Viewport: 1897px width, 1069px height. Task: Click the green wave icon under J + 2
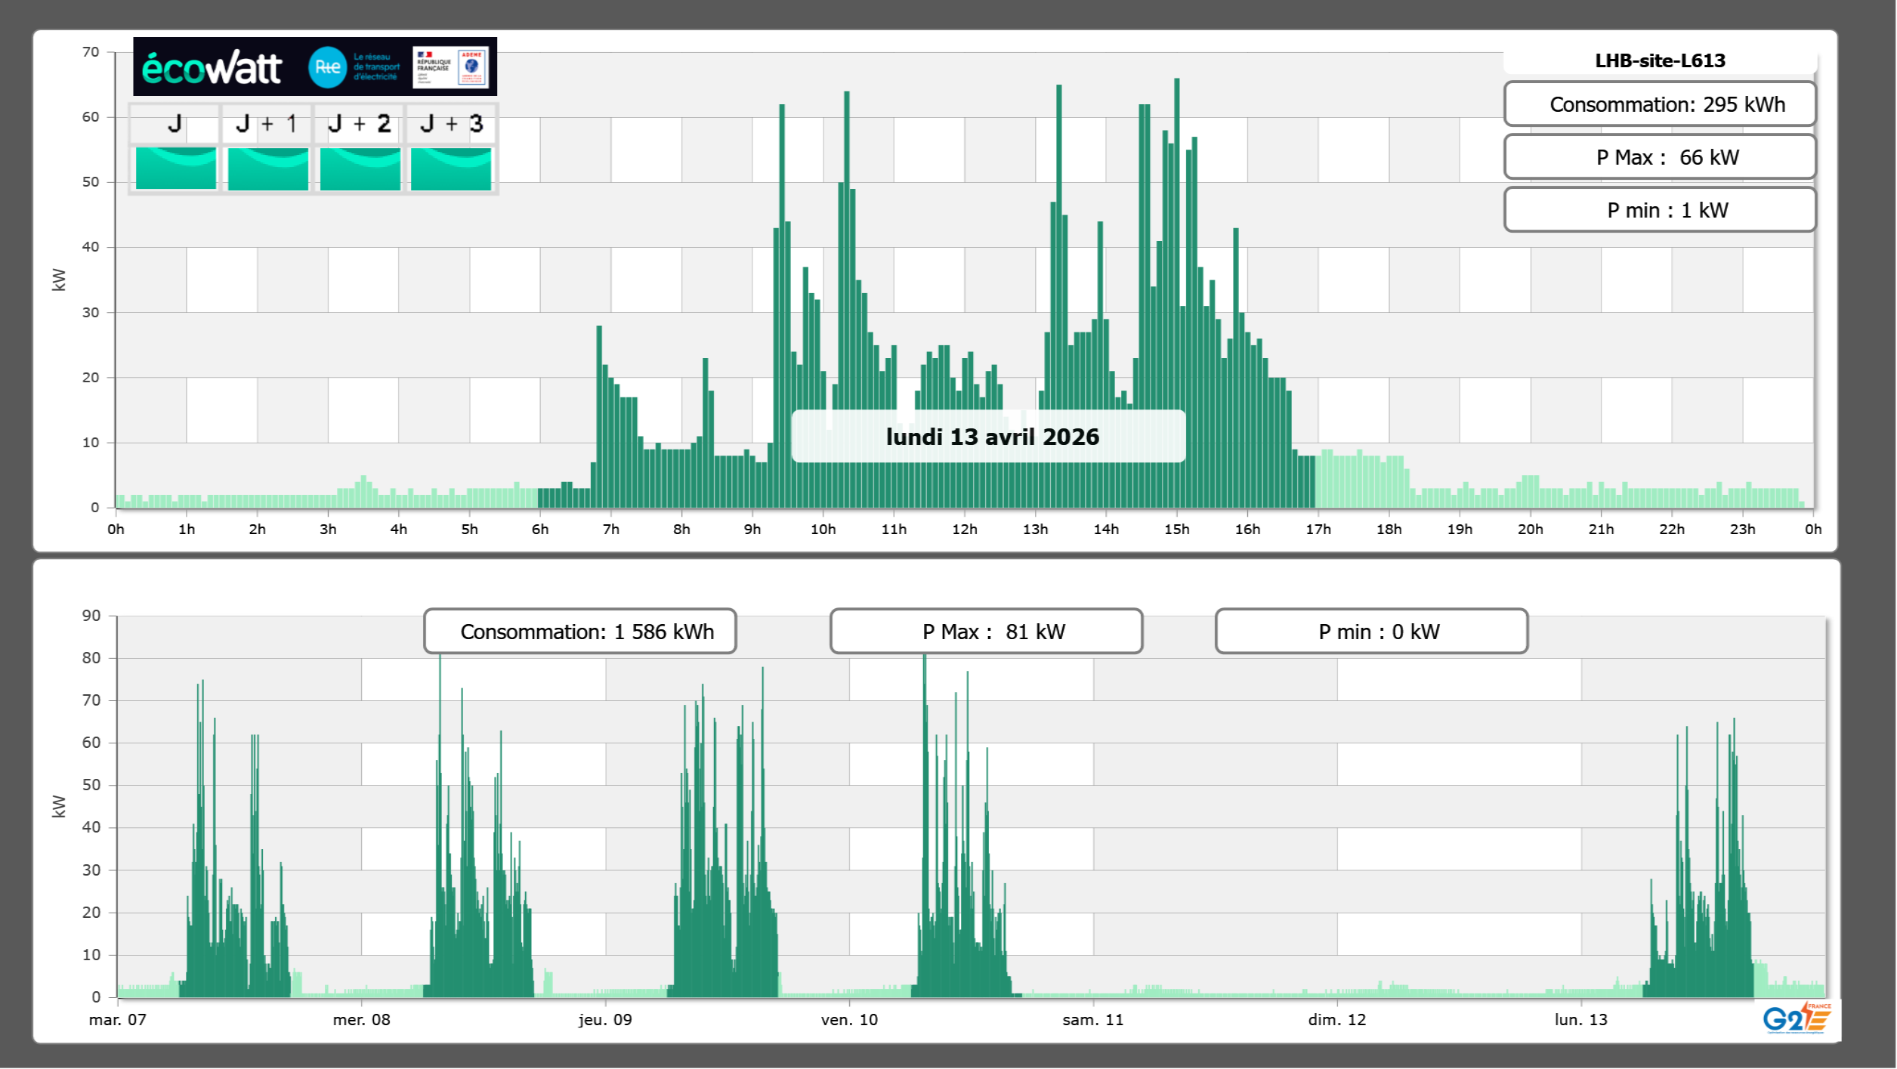click(x=360, y=168)
